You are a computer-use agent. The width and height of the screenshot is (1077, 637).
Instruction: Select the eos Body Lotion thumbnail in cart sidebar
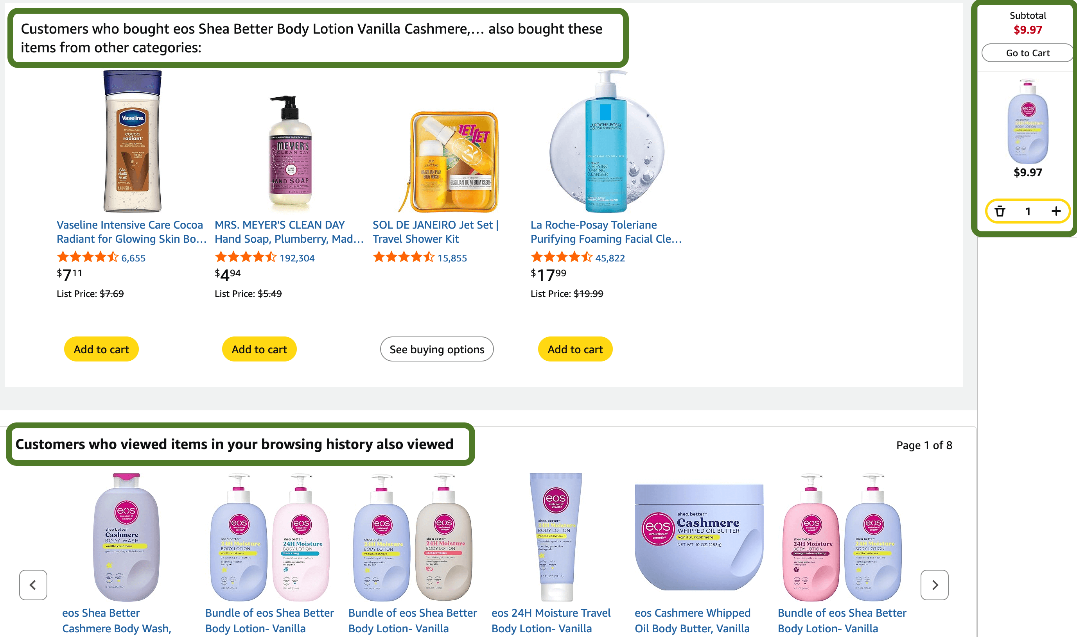tap(1027, 125)
